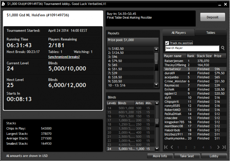Go to next page of players
This screenshot has width=230, height=161.
[x=218, y=147]
